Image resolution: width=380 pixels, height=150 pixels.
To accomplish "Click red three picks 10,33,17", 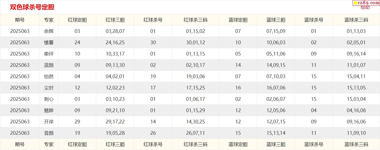I will pyautogui.click(x=115, y=54).
